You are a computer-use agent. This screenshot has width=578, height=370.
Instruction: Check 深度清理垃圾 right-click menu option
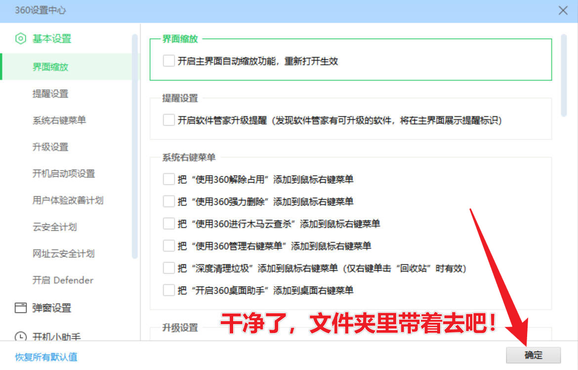tap(169, 268)
